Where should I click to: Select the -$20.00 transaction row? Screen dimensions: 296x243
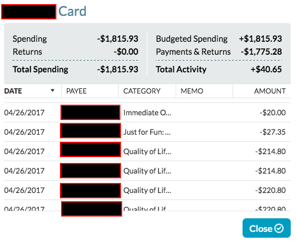click(x=147, y=112)
